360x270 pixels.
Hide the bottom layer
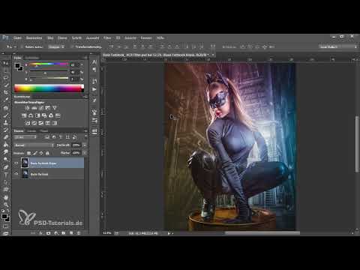pyautogui.click(x=16, y=174)
